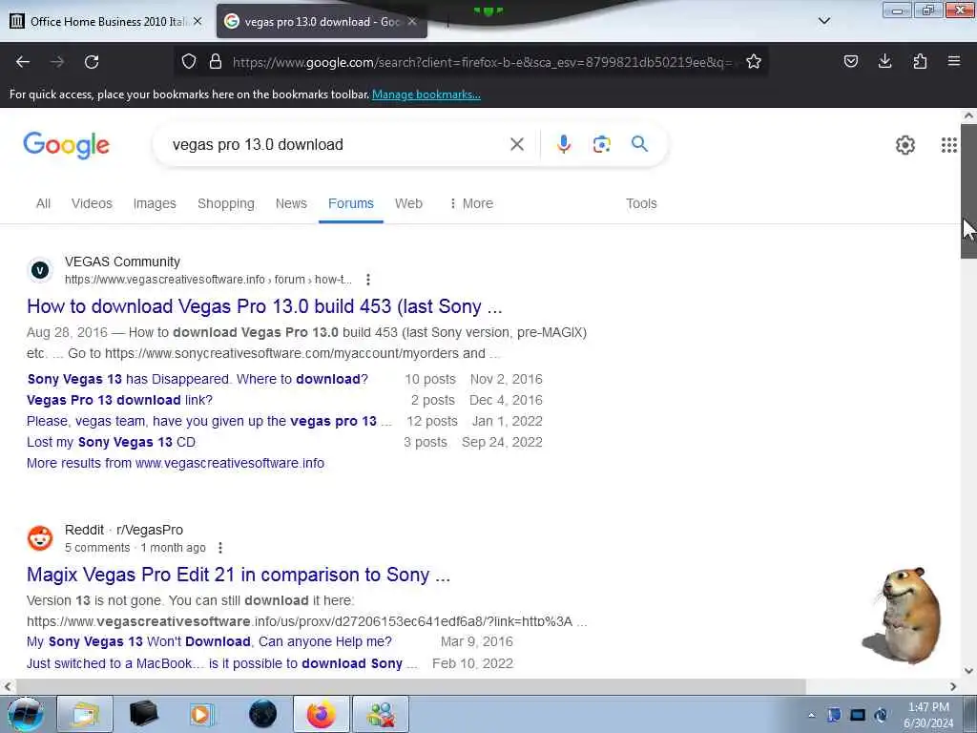Open options dots for VEGAS Community result
The height and width of the screenshot is (733, 977).
pos(368,280)
